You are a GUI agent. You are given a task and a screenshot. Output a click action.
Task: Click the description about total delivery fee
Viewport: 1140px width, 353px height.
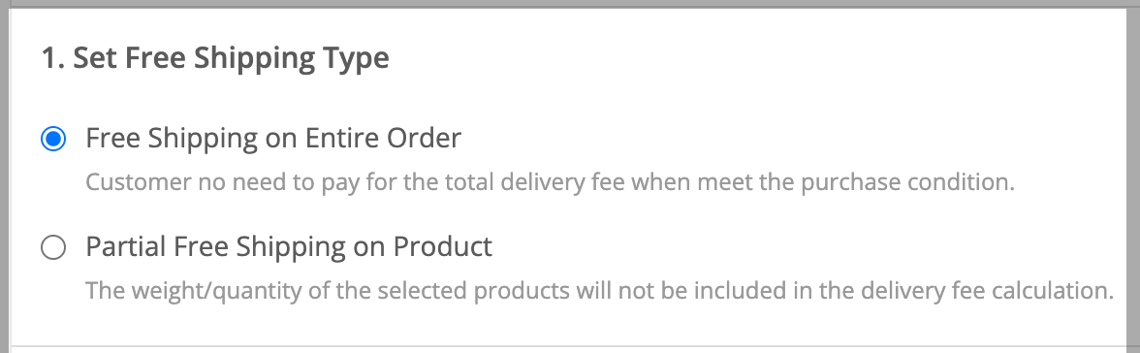(550, 182)
